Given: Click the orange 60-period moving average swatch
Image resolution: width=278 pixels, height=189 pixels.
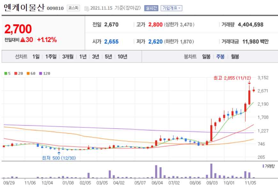Looking at the screenshot, I should point(28,73).
